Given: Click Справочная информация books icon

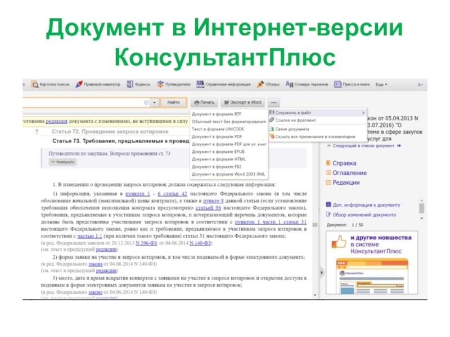Looking at the screenshot, I should click(200, 84).
